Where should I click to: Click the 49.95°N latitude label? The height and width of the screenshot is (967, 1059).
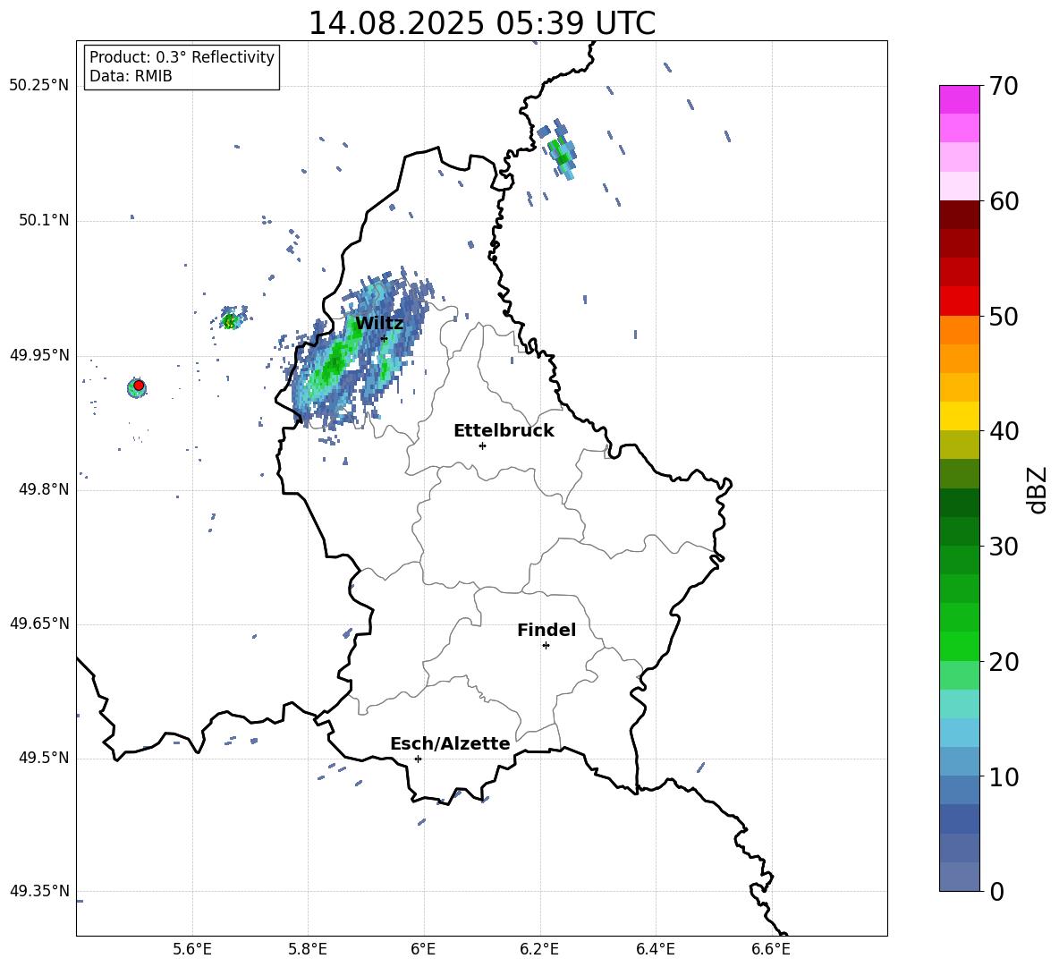(39, 355)
